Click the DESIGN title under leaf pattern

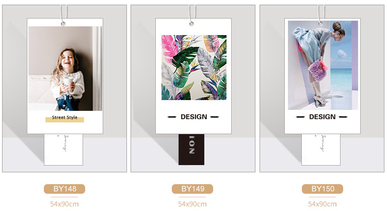(193, 117)
